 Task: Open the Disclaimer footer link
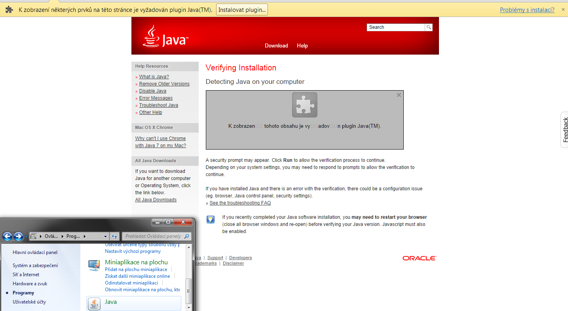point(234,264)
